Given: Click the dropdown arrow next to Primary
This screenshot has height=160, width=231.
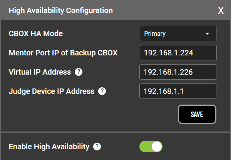Looking at the screenshot, I should 208,33.
